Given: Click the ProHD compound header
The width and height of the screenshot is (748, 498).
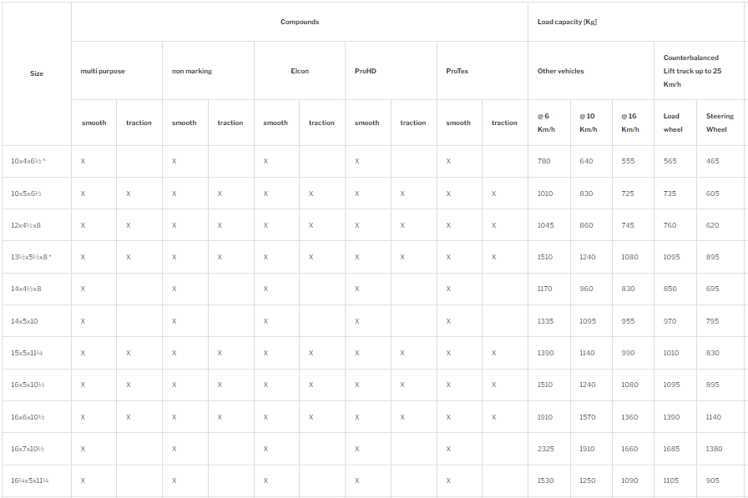Looking at the screenshot, I should [366, 71].
